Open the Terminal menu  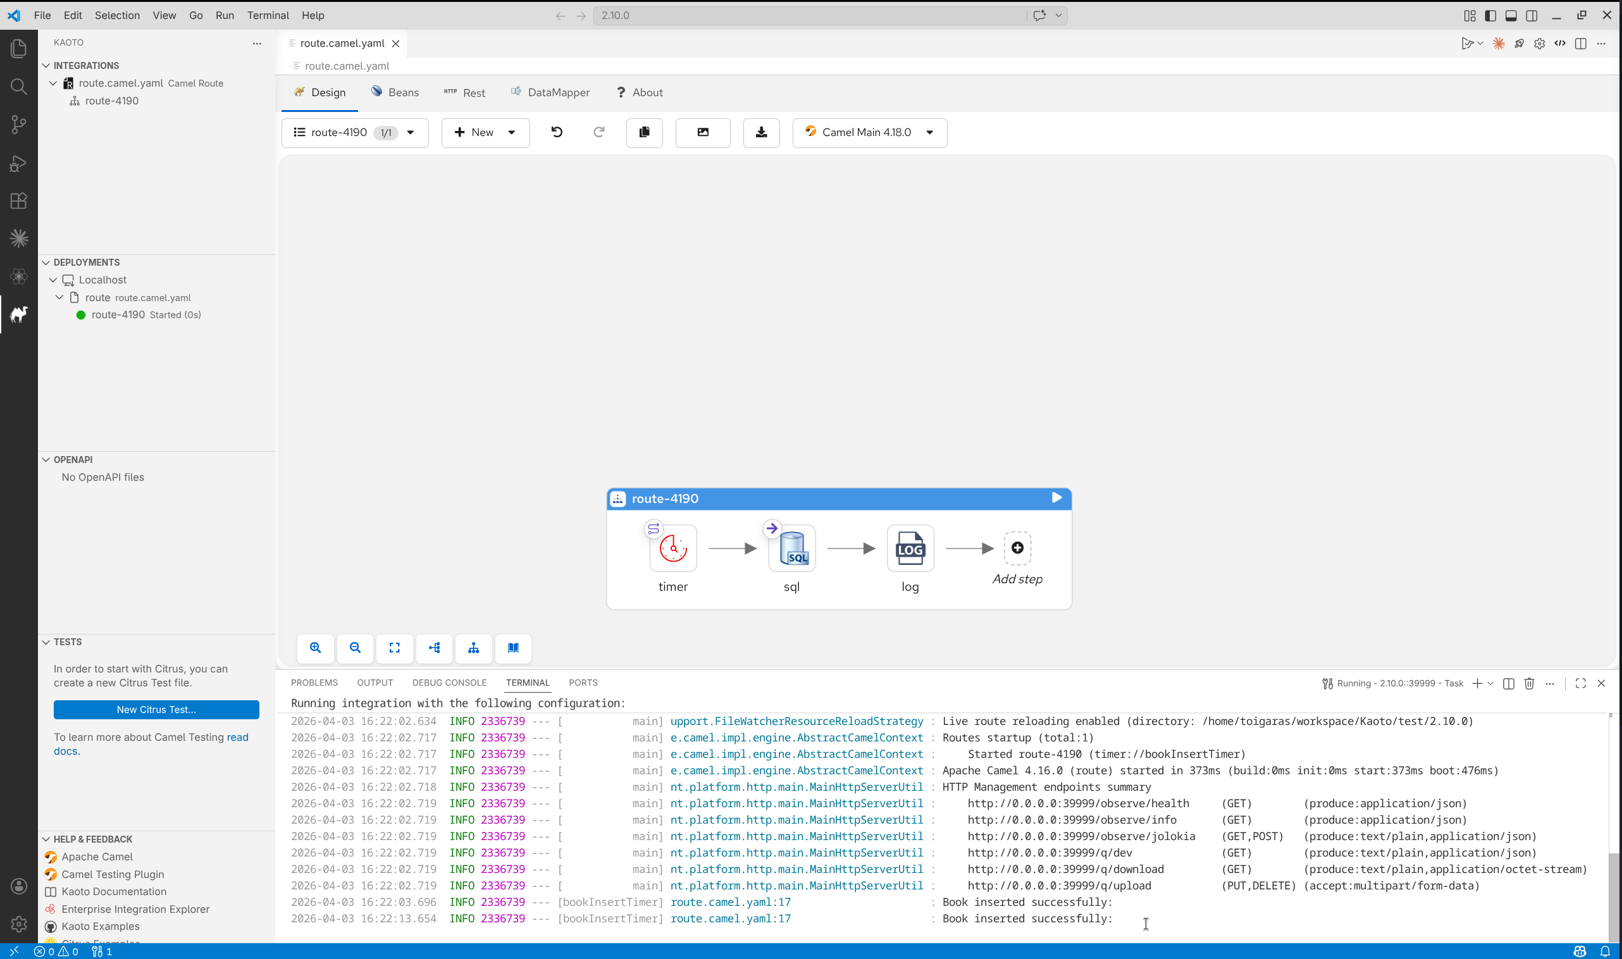(268, 16)
